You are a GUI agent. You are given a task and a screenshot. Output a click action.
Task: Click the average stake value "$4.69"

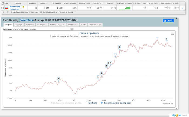coord(60,8)
